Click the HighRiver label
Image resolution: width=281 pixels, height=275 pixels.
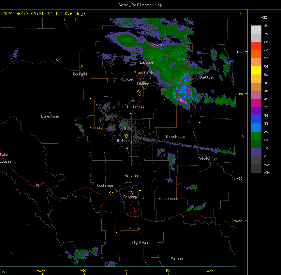pyautogui.click(x=140, y=243)
